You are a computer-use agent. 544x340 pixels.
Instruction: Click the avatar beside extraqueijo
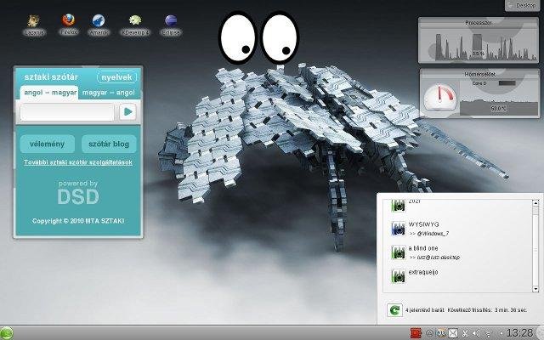399,276
